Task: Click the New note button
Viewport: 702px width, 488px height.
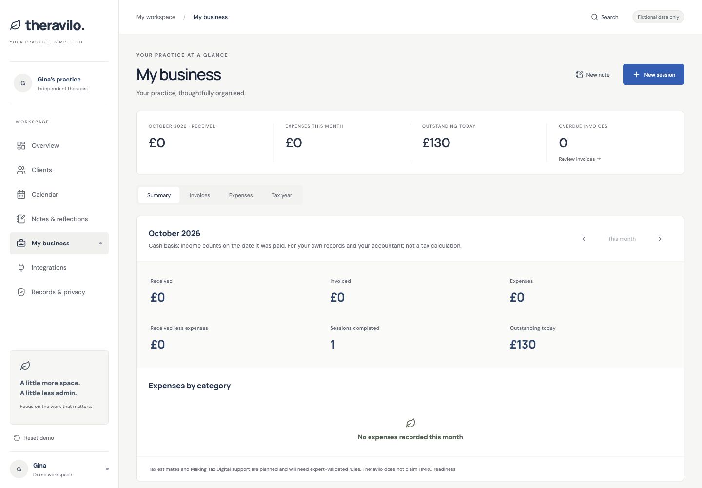Action: point(593,75)
